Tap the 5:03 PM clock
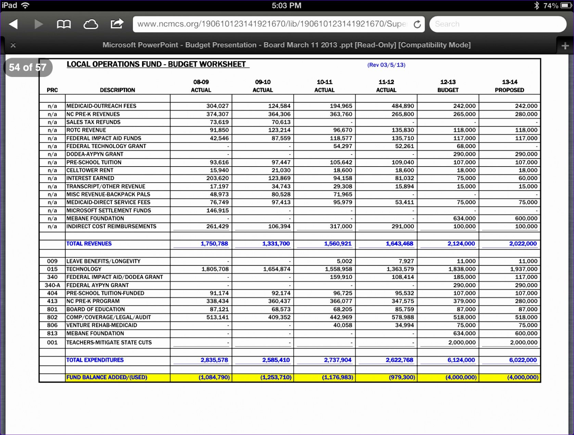 coord(286,5)
